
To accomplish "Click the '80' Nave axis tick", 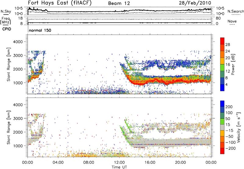I will coord(218,18).
